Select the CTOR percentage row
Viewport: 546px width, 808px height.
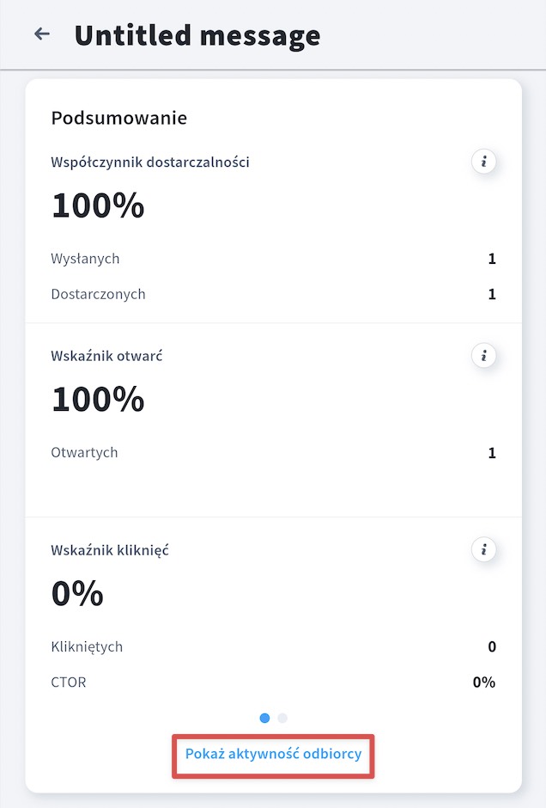pos(273,683)
